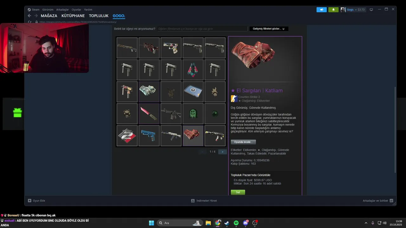The image size is (406, 228).
Task: Click the microphone tray icon
Action: click(x=373, y=223)
